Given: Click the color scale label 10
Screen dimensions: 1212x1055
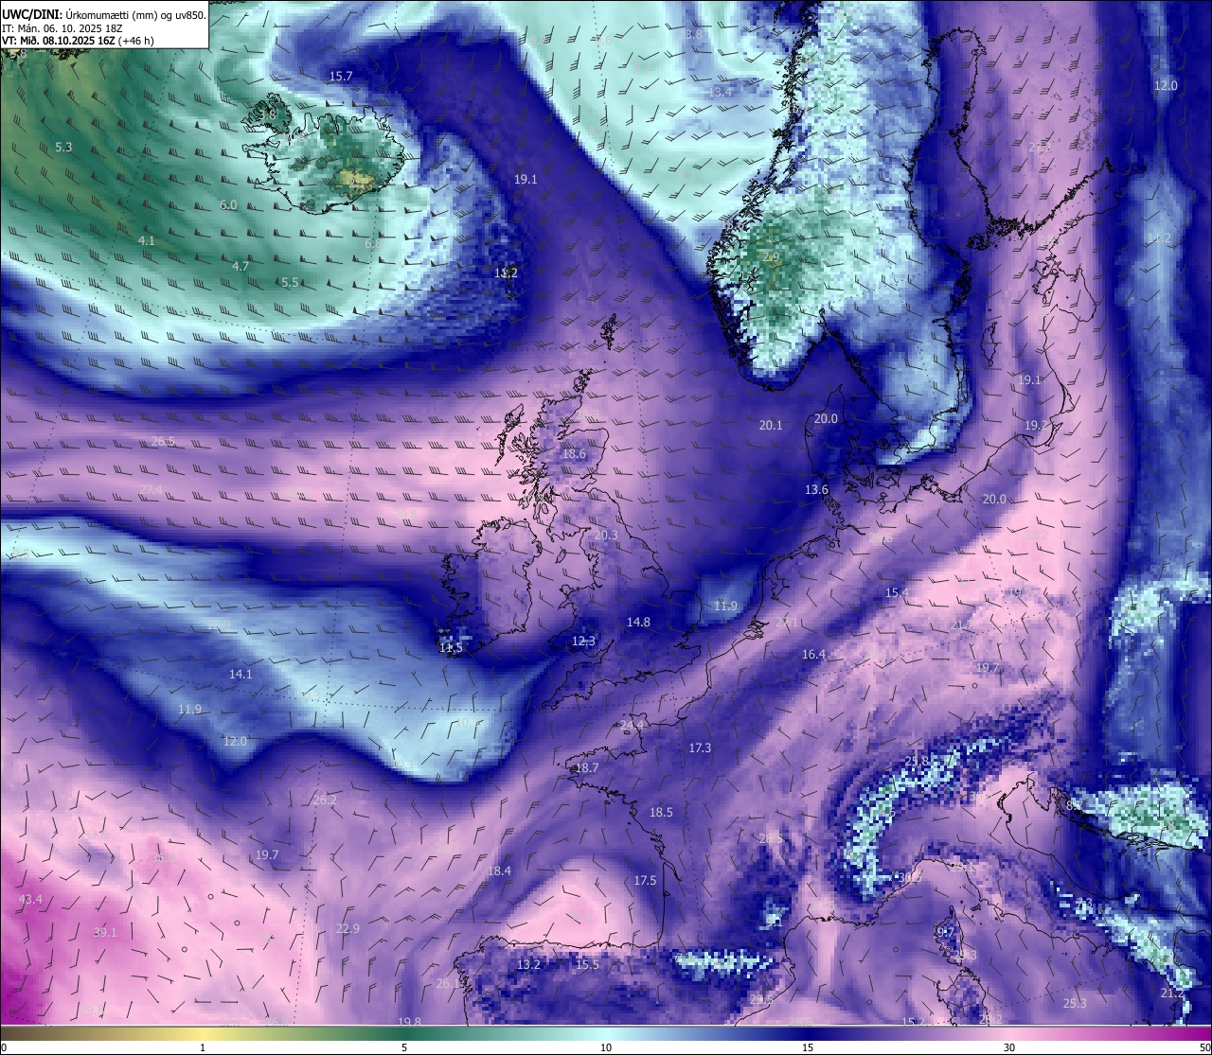Looking at the screenshot, I should (606, 1047).
